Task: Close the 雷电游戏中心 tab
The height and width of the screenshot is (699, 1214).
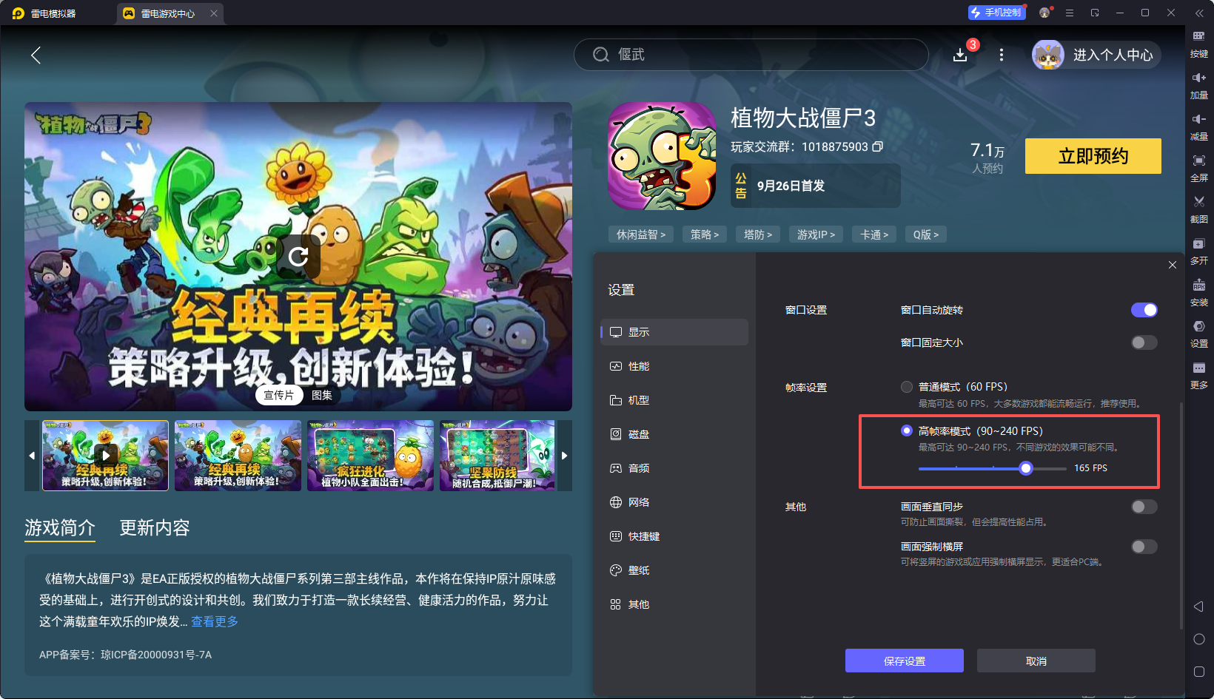Action: coord(214,13)
